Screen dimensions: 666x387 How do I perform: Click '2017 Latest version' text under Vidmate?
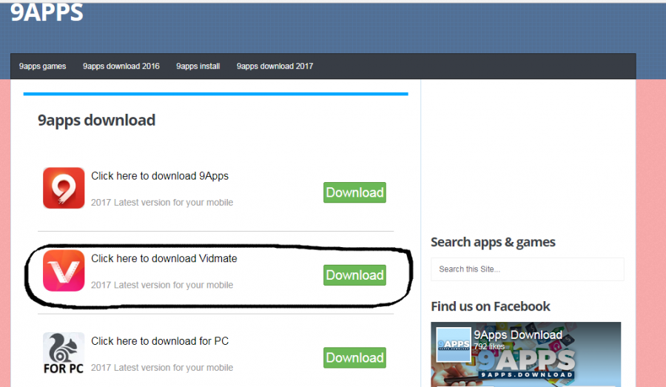pos(162,285)
